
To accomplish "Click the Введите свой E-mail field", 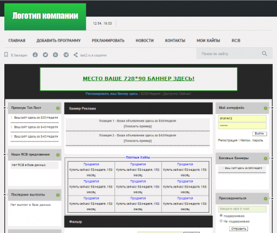I will (x=242, y=209).
